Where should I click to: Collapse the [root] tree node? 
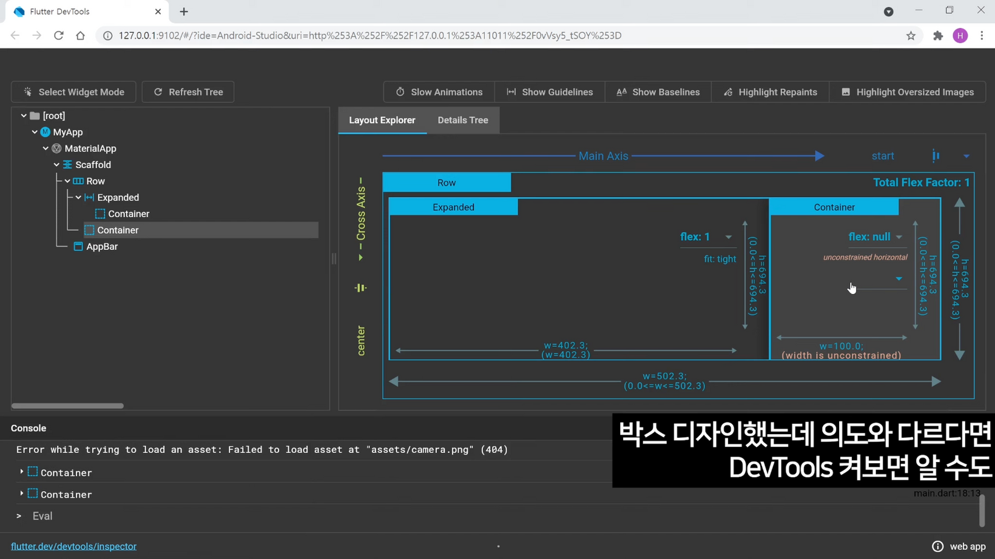tap(24, 116)
